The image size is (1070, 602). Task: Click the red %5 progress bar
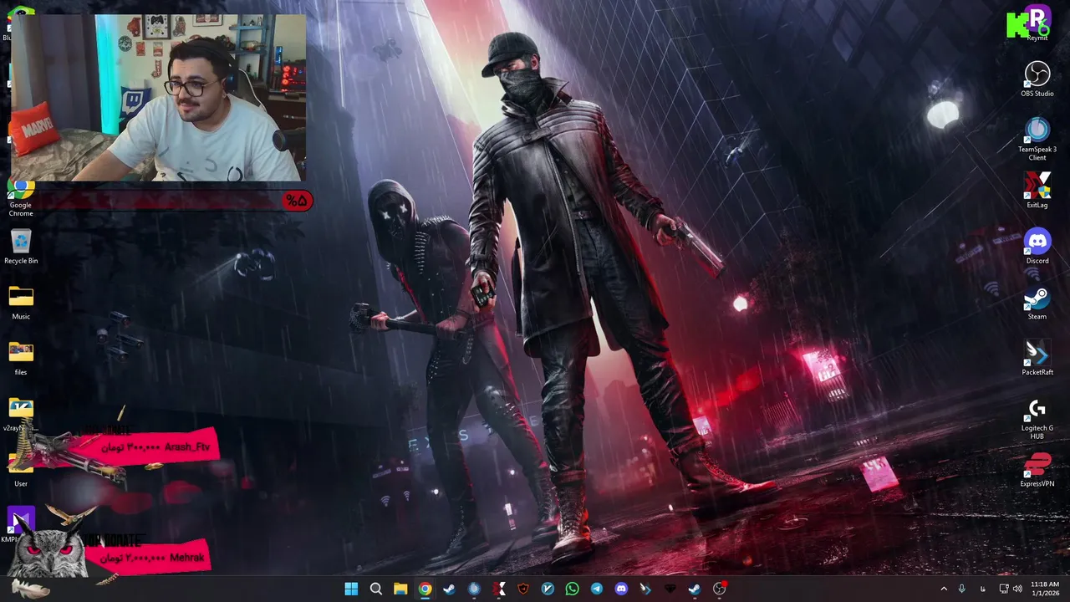click(173, 201)
